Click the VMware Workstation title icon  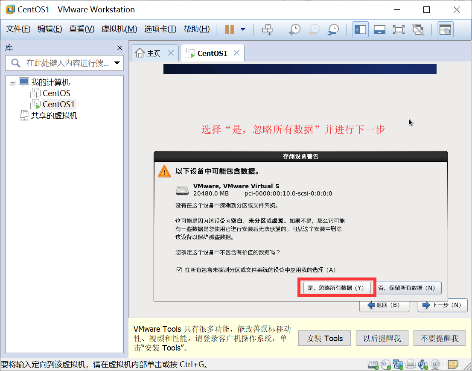[x=10, y=9]
